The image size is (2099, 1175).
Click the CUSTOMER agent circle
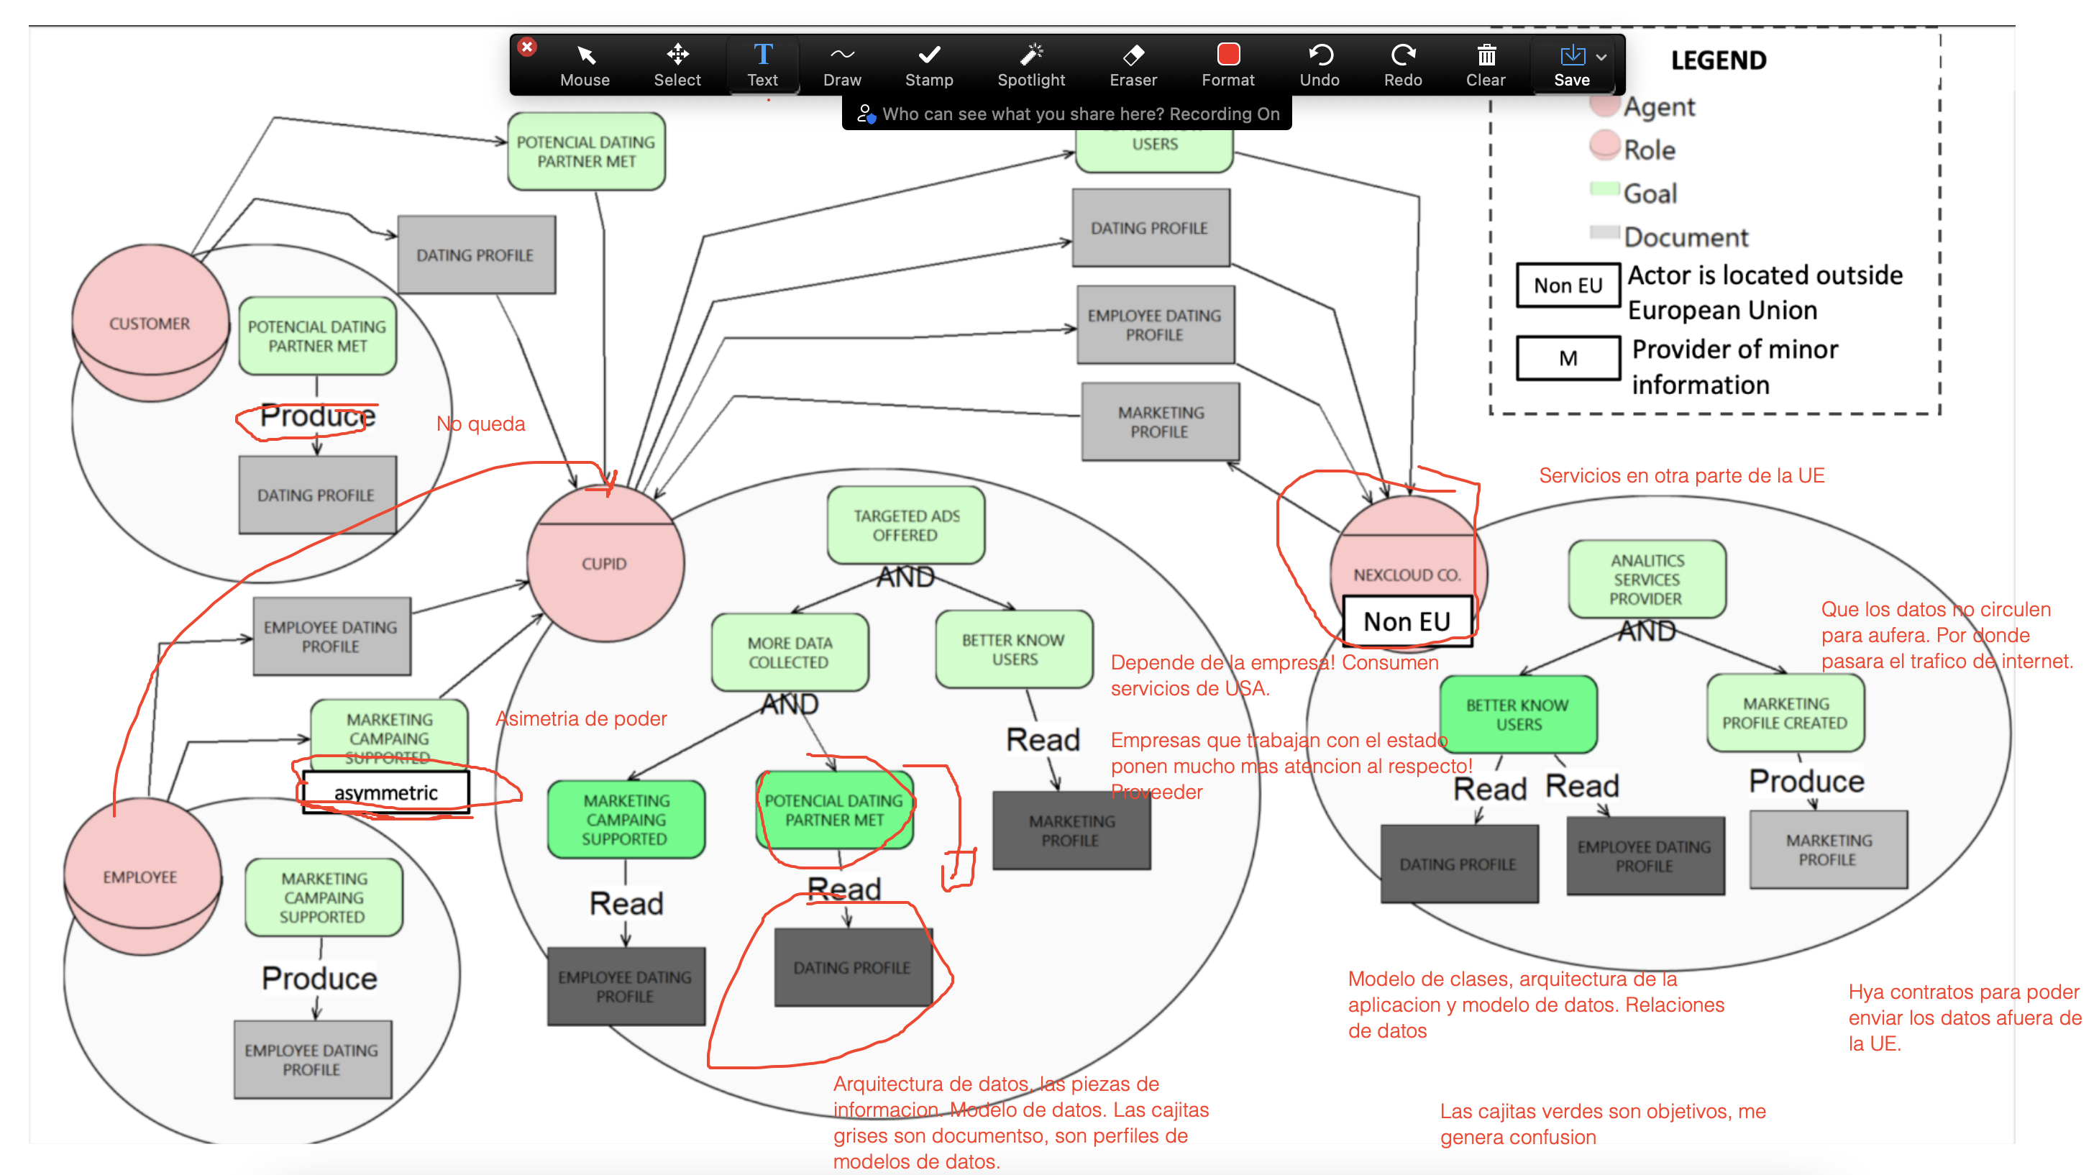(x=150, y=324)
